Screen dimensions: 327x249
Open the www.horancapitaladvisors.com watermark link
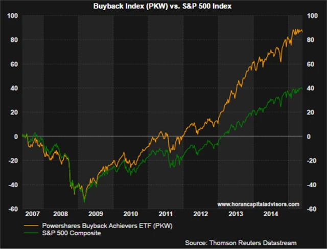(260, 204)
